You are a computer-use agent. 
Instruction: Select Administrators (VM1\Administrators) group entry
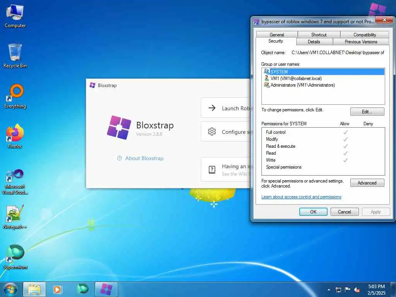tap(323, 85)
